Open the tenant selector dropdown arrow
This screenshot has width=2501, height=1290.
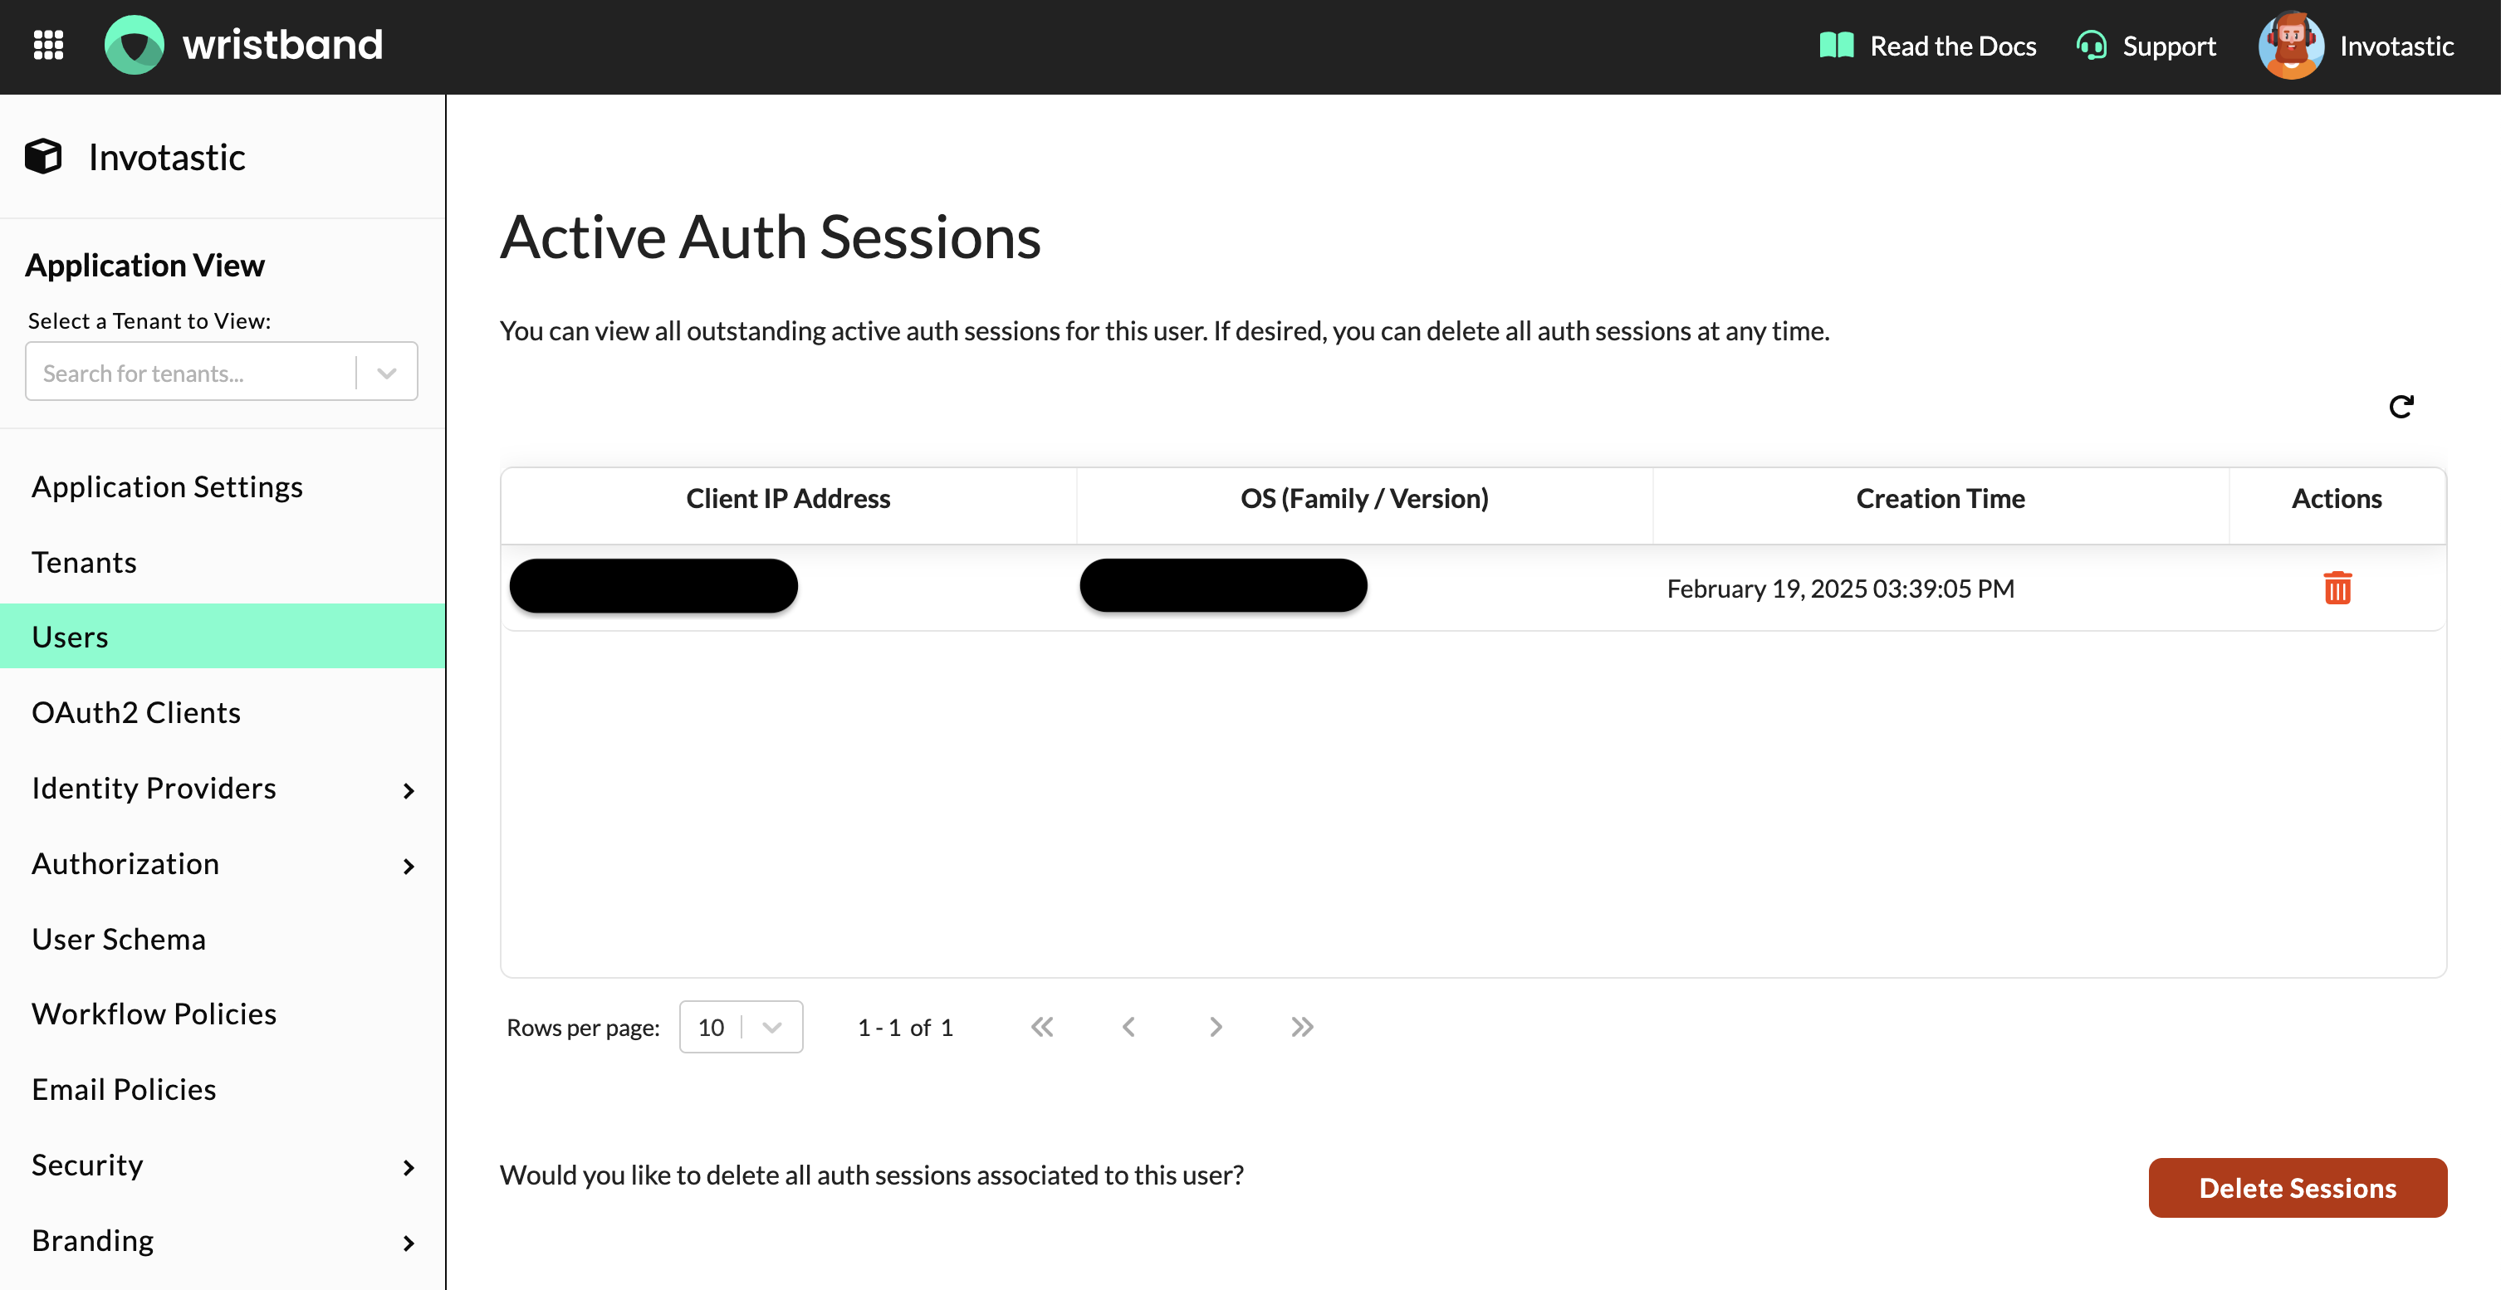pyautogui.click(x=386, y=373)
